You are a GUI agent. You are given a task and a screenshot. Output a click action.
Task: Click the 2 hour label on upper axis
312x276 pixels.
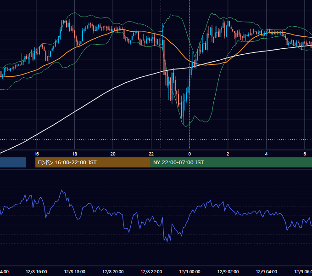click(228, 154)
